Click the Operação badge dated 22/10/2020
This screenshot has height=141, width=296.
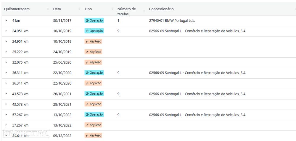click(x=94, y=73)
